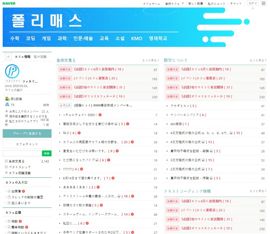This screenshot has height=234, width=270.
Task: Open 私のニュース in the top menu
Action: click(x=216, y=4)
